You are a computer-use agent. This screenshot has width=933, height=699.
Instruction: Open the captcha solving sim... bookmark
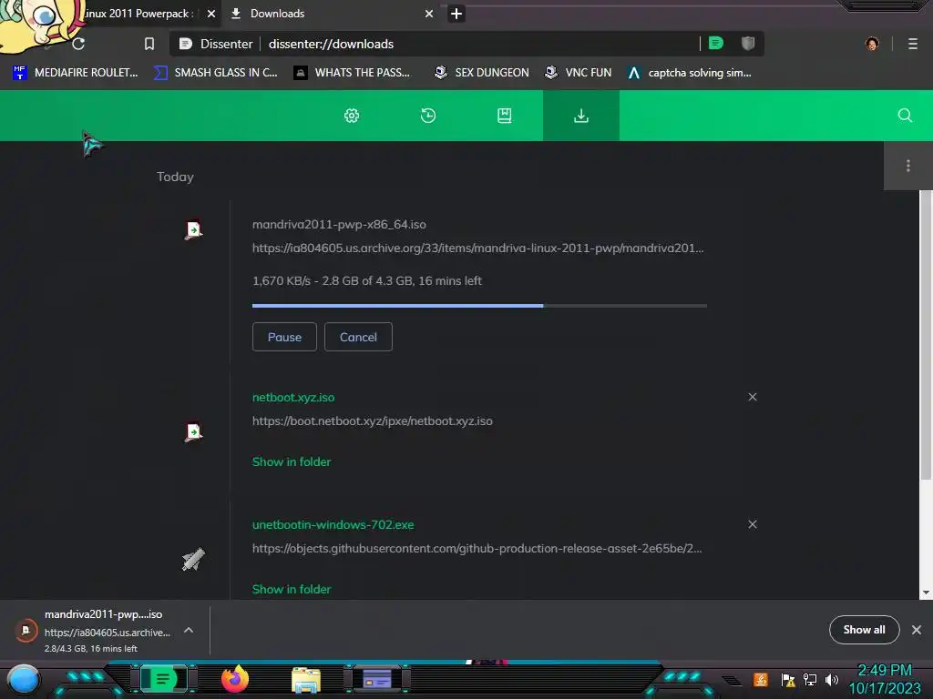click(x=690, y=73)
